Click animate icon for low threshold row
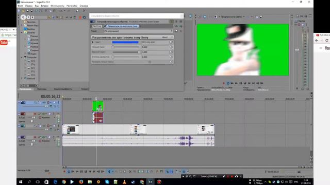Screen dimensions: 330x185 click(171, 47)
